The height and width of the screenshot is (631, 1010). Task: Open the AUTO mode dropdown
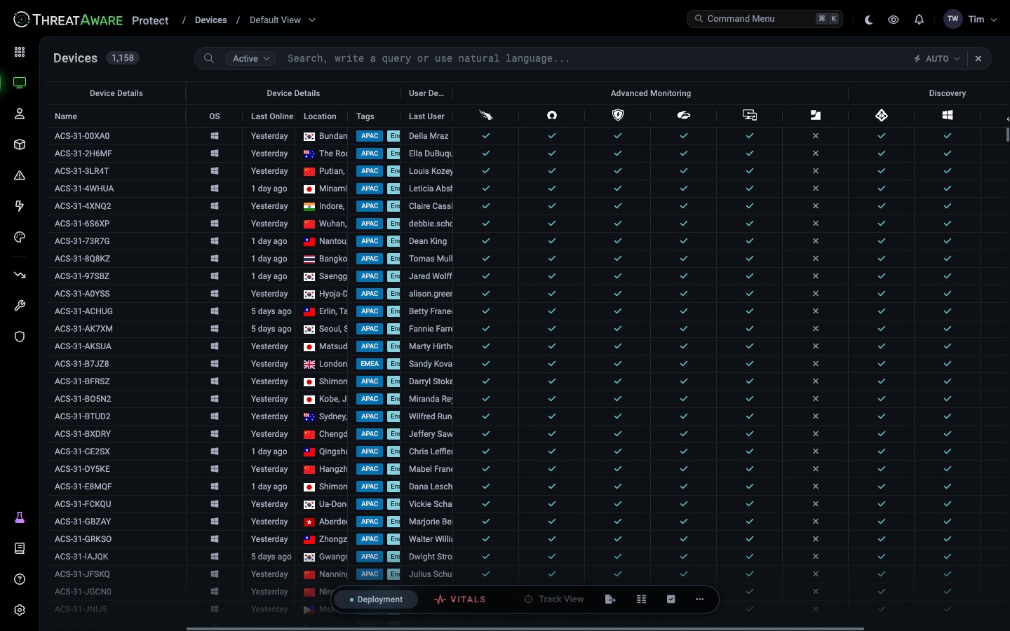pyautogui.click(x=937, y=59)
